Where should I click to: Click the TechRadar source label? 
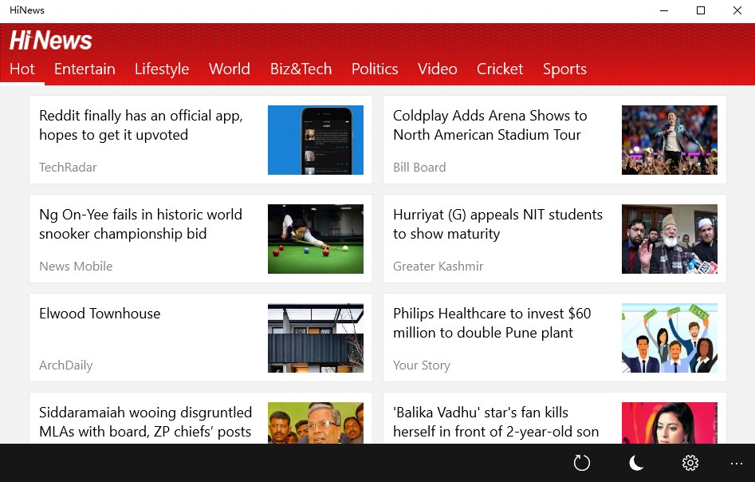pos(68,168)
